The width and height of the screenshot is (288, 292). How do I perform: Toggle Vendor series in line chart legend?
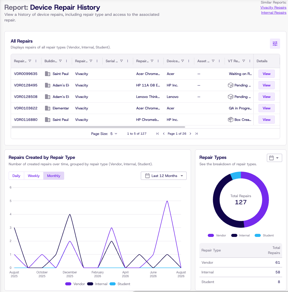[x=75, y=284]
